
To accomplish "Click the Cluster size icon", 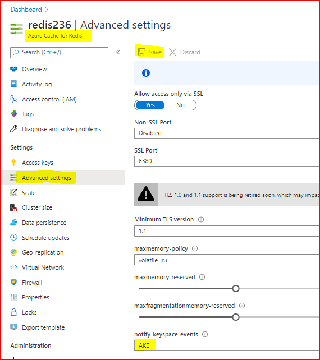I will pos(13,207).
